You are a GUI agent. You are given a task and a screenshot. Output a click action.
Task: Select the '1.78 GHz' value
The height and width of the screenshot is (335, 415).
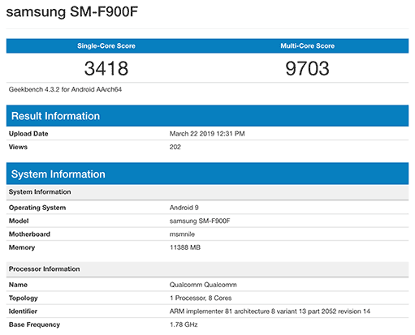[x=184, y=324]
